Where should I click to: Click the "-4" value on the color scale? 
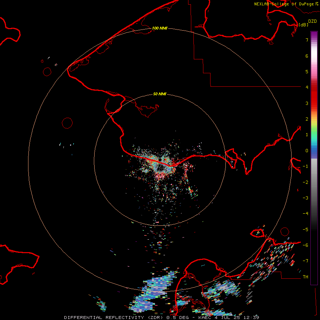(x=305, y=214)
